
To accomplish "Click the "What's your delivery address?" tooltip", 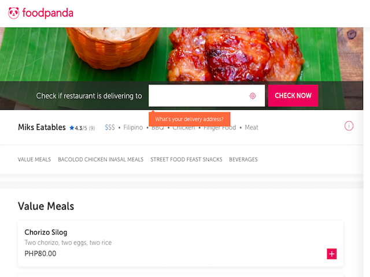I will click(189, 119).
